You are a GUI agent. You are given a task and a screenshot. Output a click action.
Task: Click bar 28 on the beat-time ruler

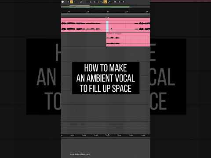click(127, 11)
